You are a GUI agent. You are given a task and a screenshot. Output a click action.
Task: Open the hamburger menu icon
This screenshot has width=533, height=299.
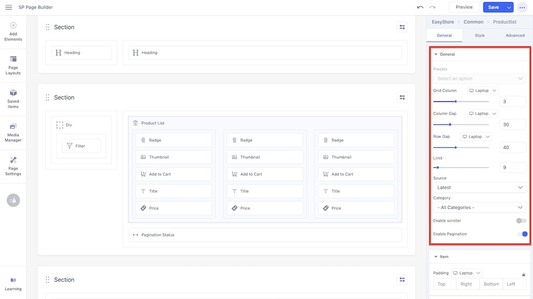pyautogui.click(x=9, y=7)
